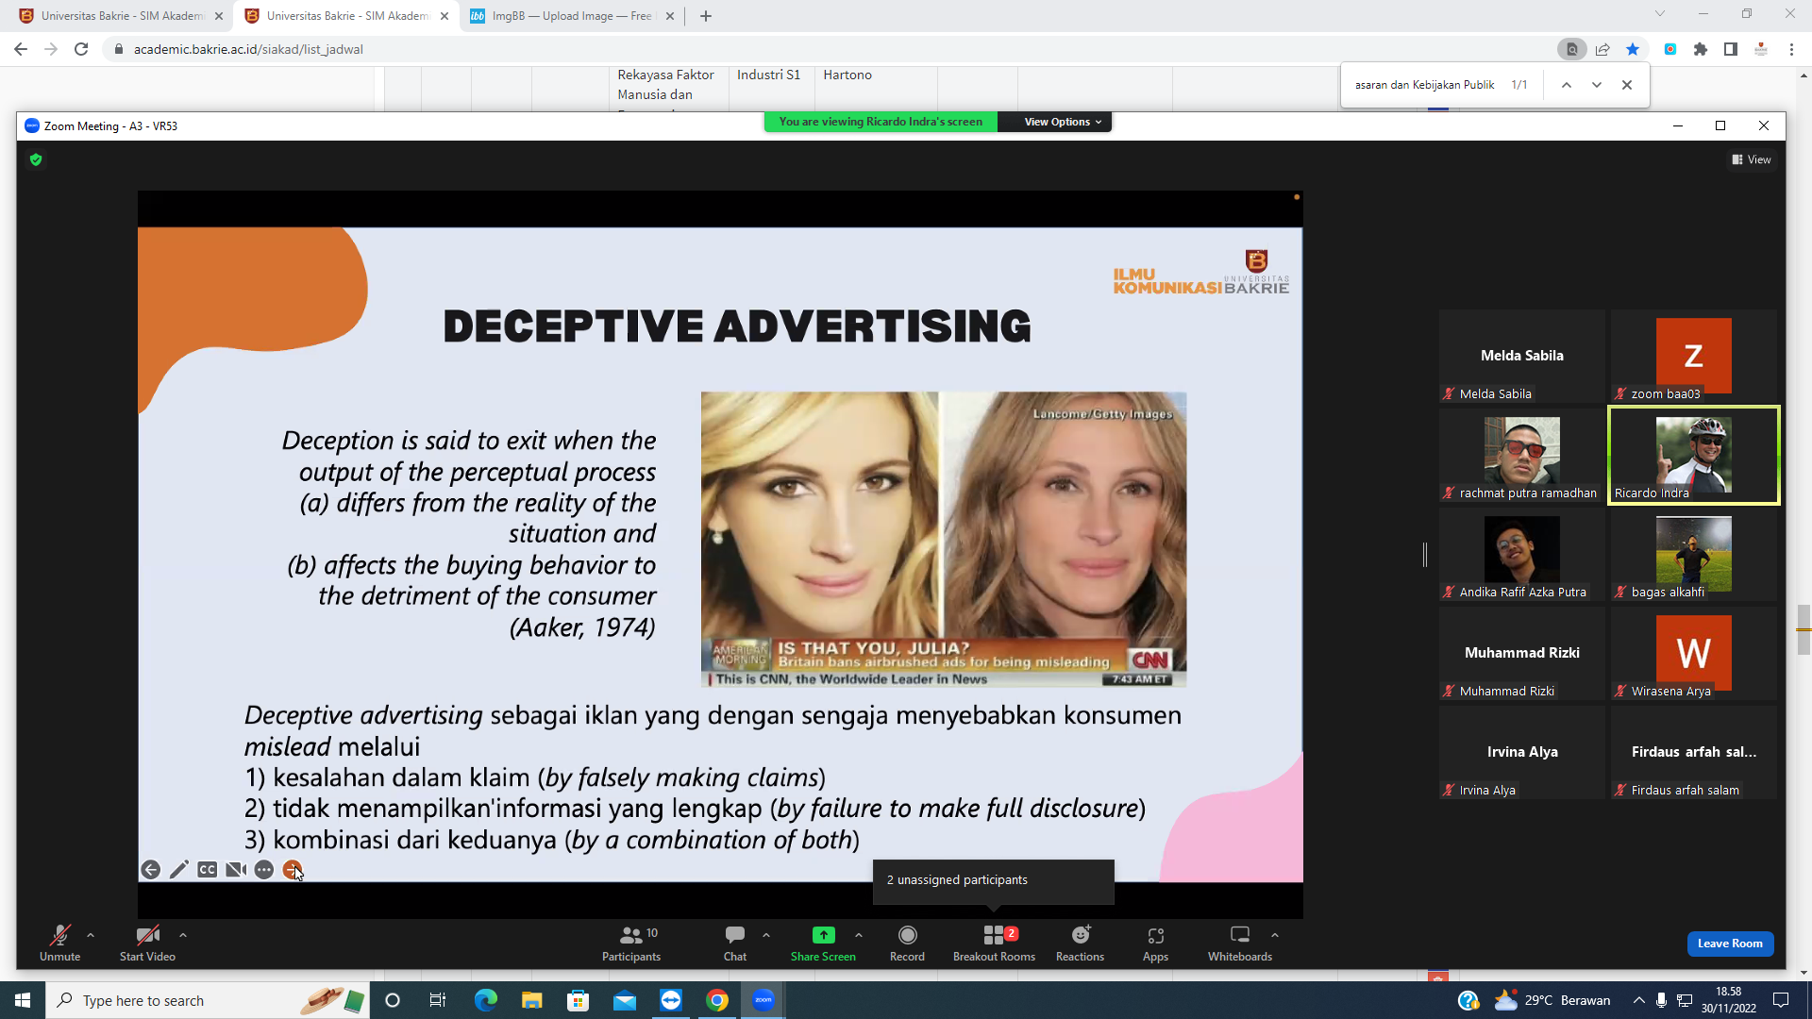
Task: Click the previous slide arrow on the presentation
Action: pyautogui.click(x=150, y=870)
